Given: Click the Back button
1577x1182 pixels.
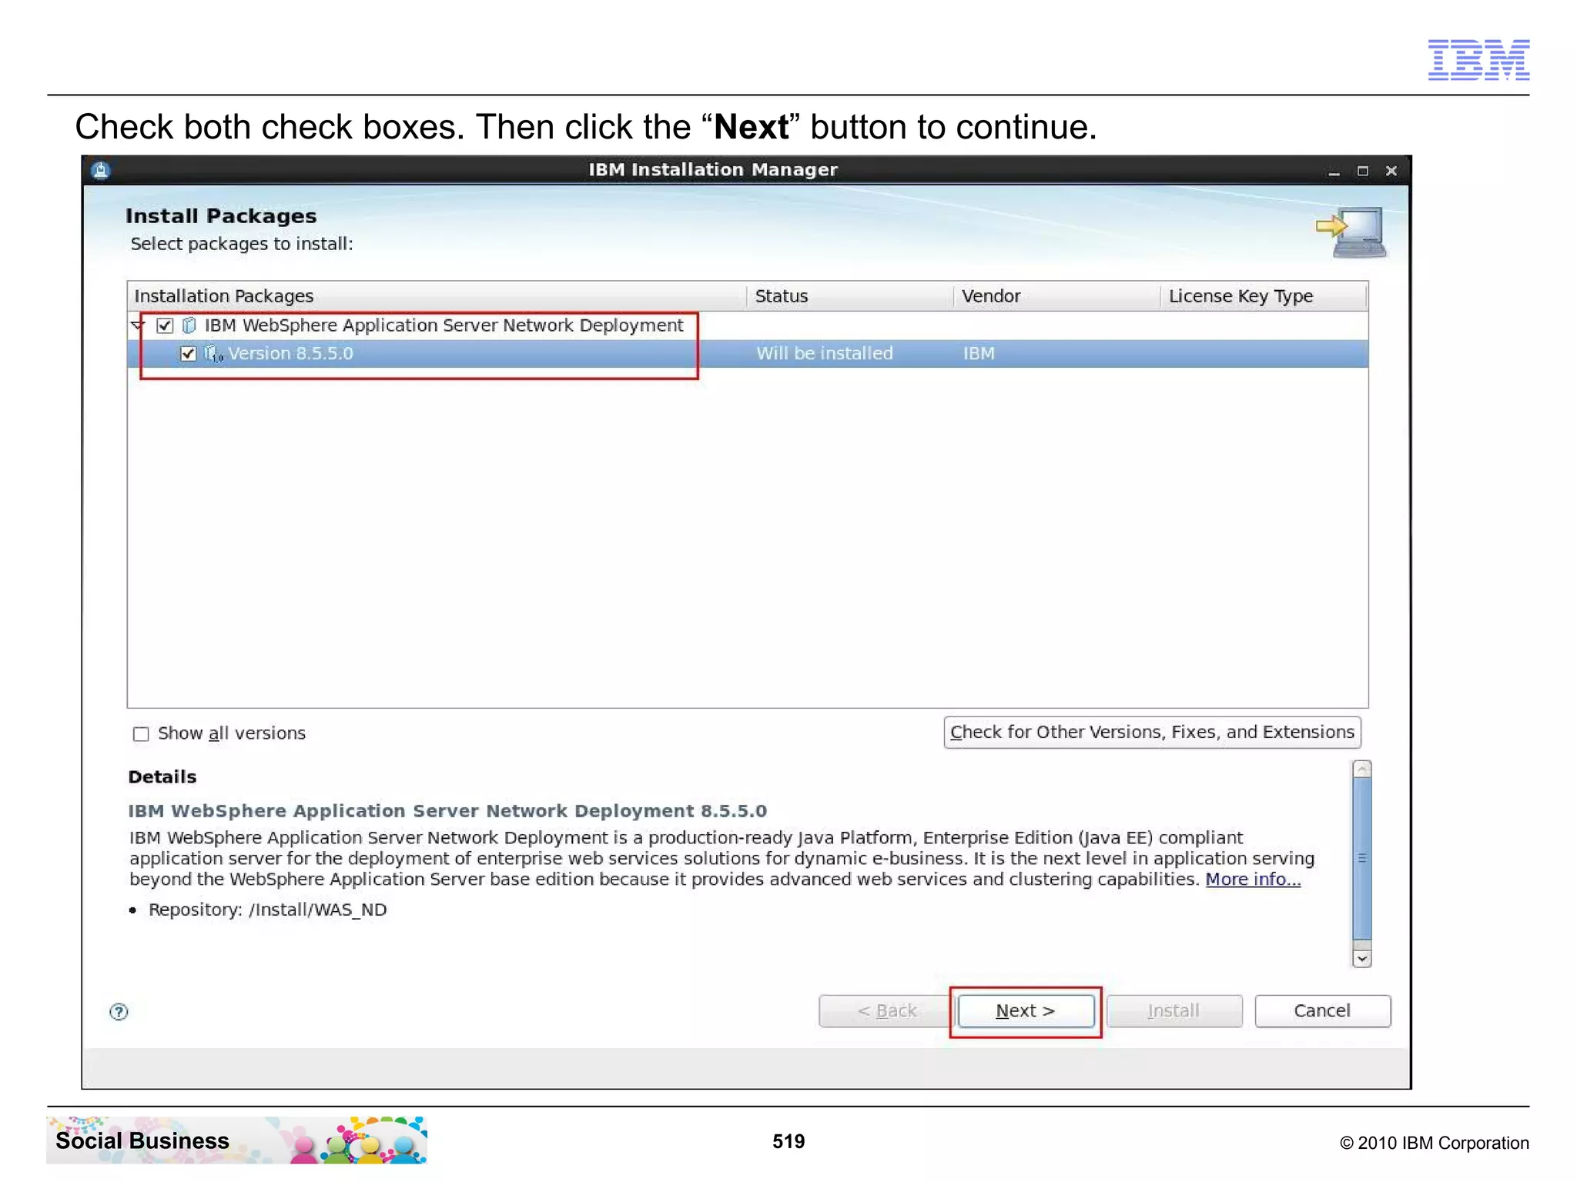Looking at the screenshot, I should coord(886,1010).
